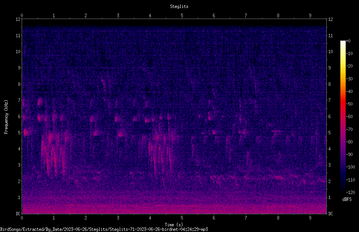Click the "1" tick on the bottom time axis
This screenshot has height=232, width=359.
pyautogui.click(x=54, y=218)
